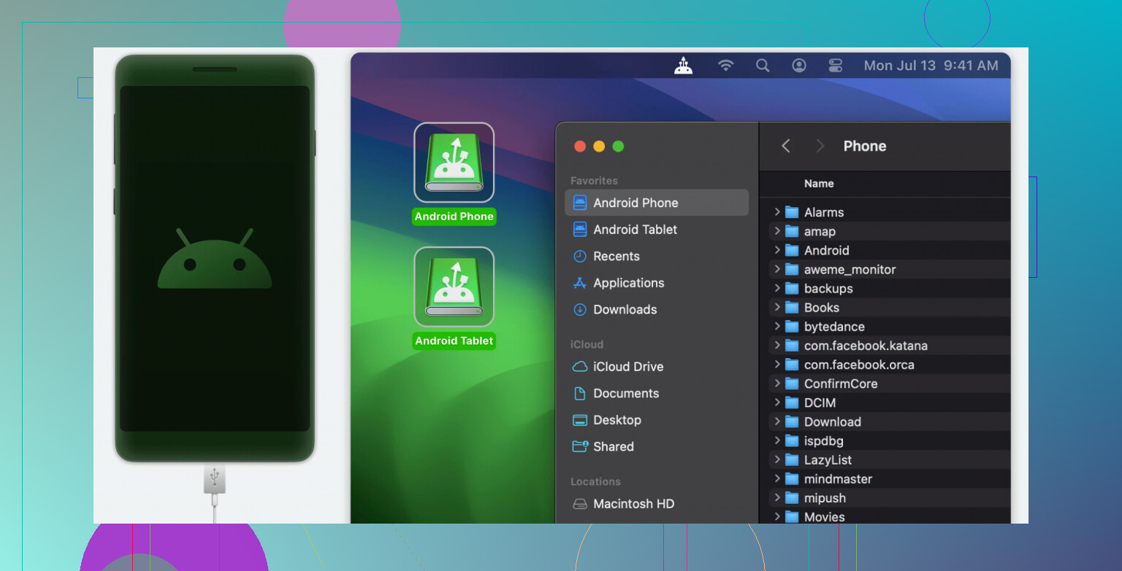The image size is (1122, 571).
Task: Click the ConfirmCore folder name
Action: [x=841, y=384]
